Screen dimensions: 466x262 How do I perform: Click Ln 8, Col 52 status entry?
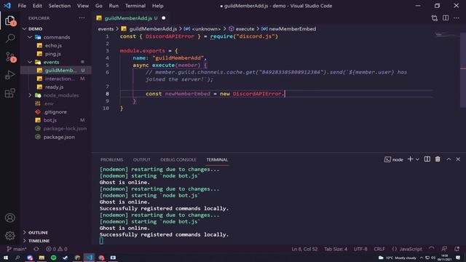click(x=304, y=249)
